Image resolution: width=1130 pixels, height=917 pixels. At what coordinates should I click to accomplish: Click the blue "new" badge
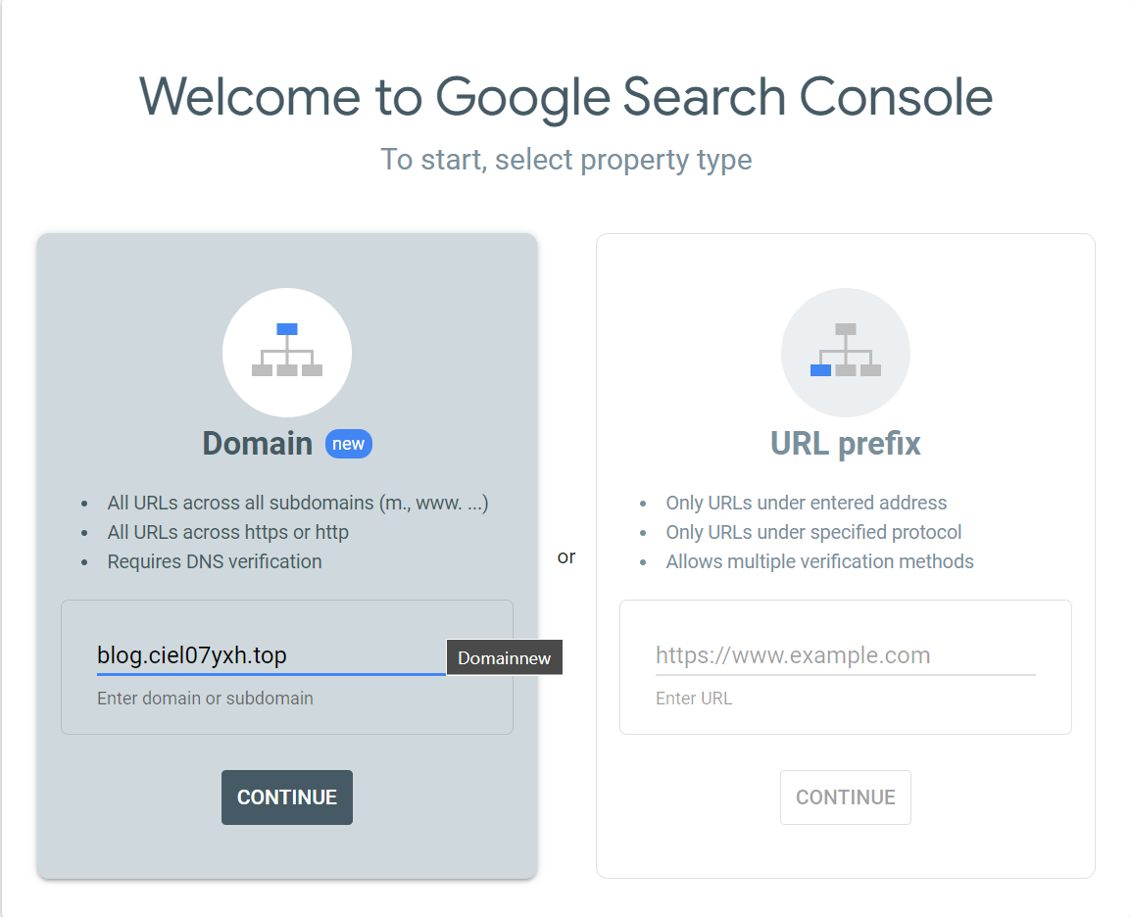tap(348, 444)
